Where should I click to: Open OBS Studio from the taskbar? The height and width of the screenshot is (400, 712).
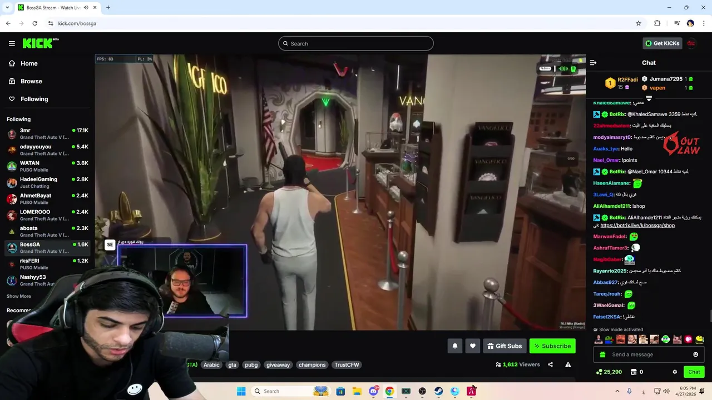pyautogui.click(x=422, y=391)
